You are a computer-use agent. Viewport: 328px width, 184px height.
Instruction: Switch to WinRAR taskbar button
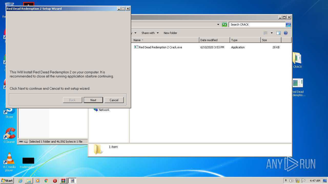(63, 181)
